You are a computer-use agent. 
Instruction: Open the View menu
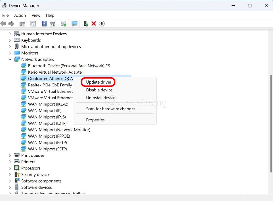[x=36, y=15]
